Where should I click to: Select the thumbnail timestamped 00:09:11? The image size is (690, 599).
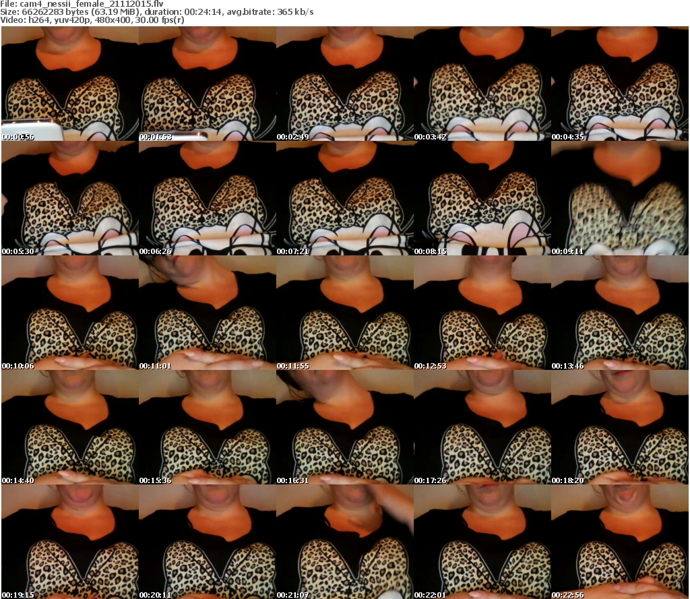pos(620,198)
